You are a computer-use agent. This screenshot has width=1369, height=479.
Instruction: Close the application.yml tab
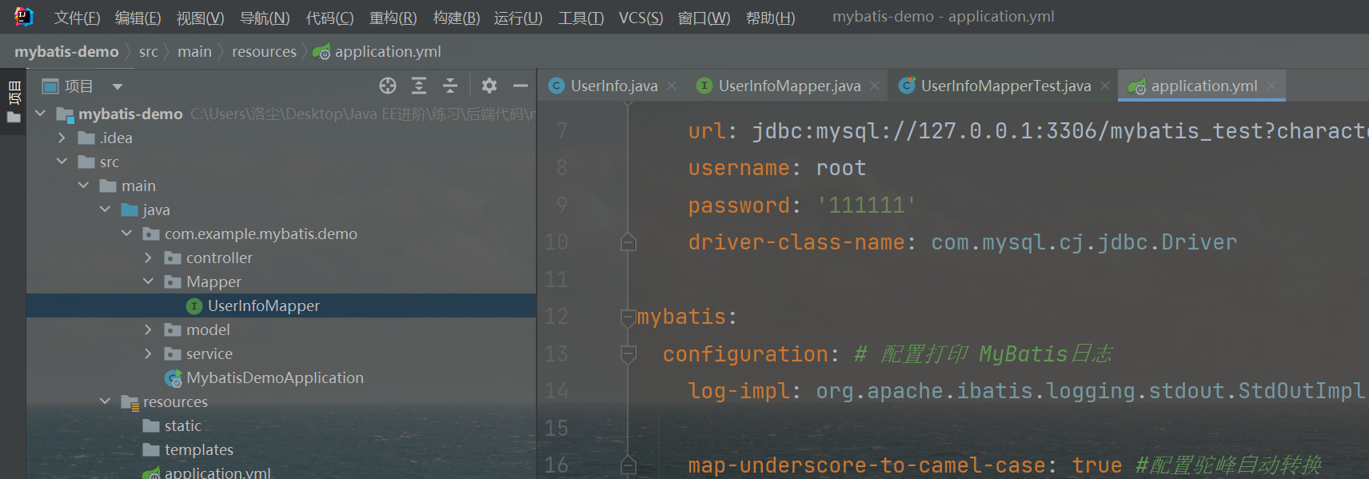1271,86
